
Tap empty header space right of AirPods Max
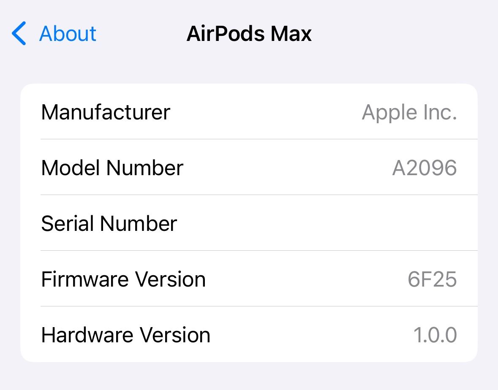click(401, 34)
